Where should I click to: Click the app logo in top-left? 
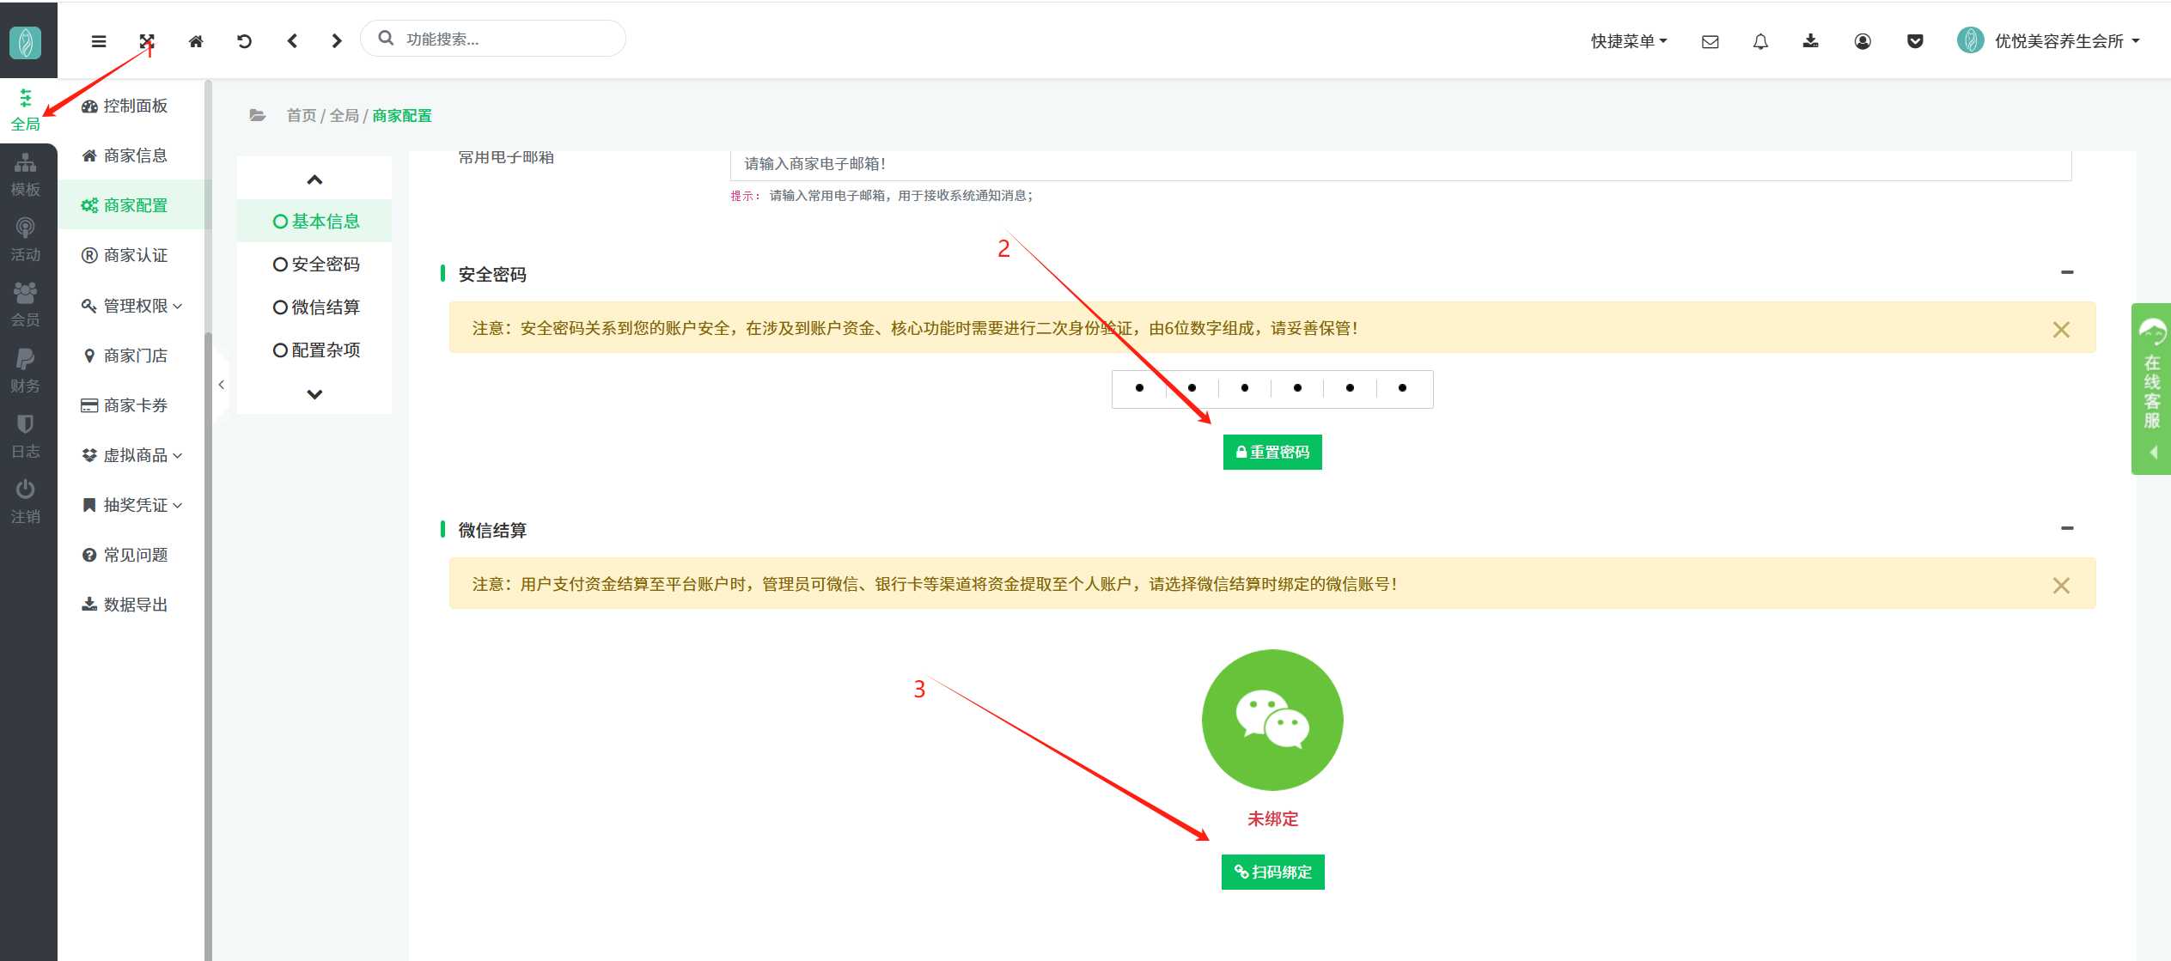point(26,41)
